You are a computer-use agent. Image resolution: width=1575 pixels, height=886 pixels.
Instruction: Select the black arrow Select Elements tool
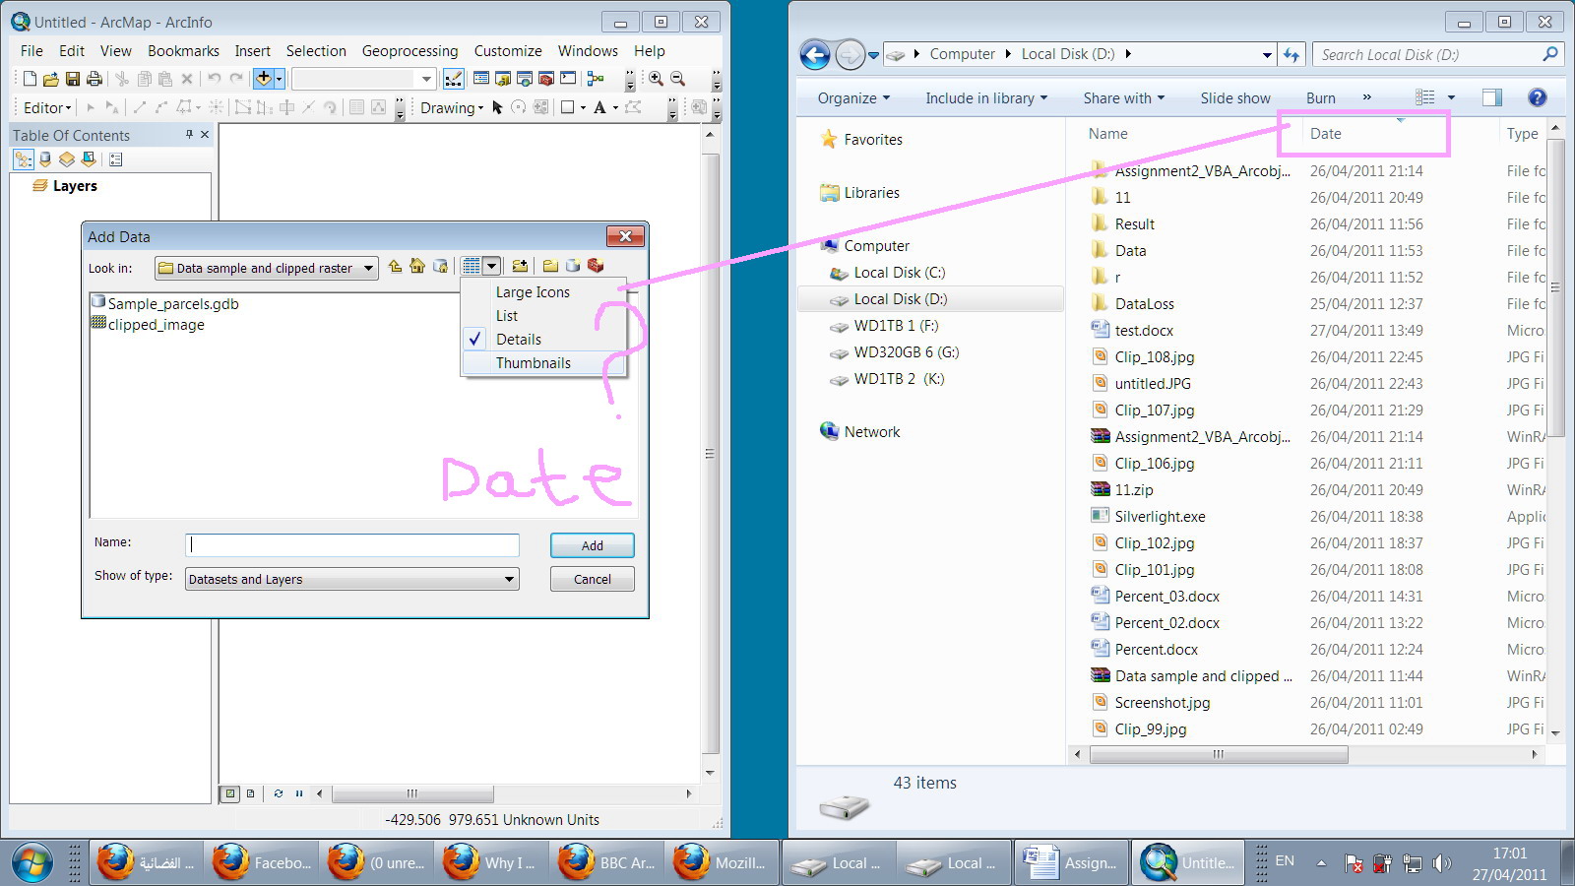tap(497, 107)
